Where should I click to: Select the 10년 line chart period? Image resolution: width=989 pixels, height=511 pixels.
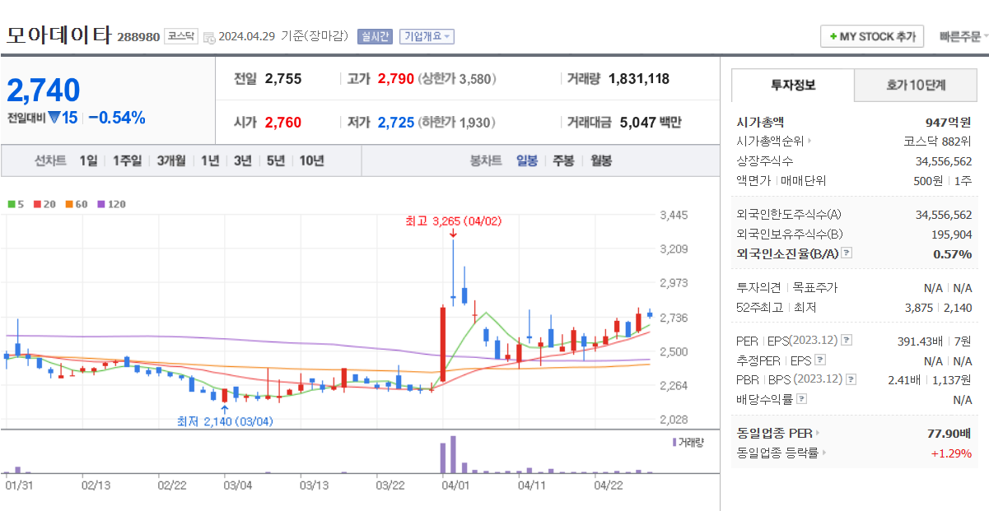coord(311,160)
